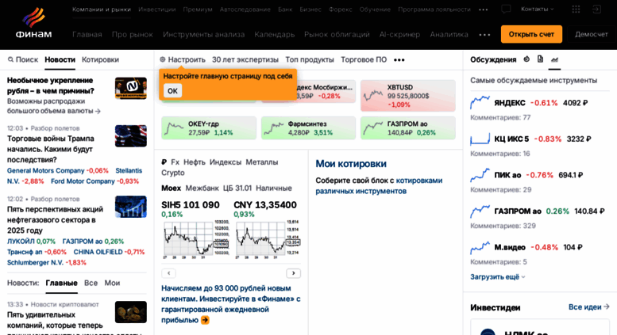Image resolution: width=617 pixels, height=335 pixels.
Task: Select the Все news filter tab
Action: coord(91,283)
